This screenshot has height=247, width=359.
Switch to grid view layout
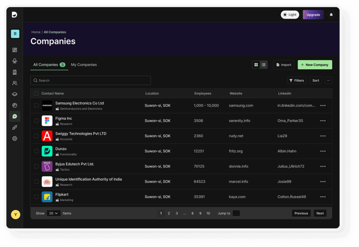[x=256, y=65]
